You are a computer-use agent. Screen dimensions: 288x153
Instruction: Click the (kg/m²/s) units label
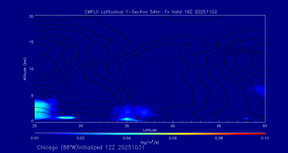(150, 142)
